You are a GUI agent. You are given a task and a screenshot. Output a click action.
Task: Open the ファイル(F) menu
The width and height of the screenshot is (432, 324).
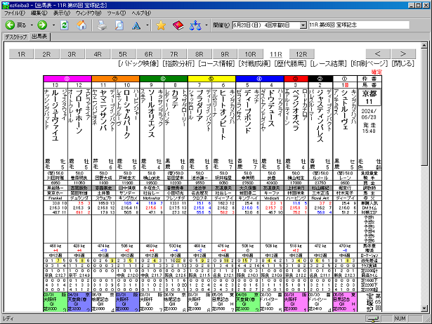(14, 13)
